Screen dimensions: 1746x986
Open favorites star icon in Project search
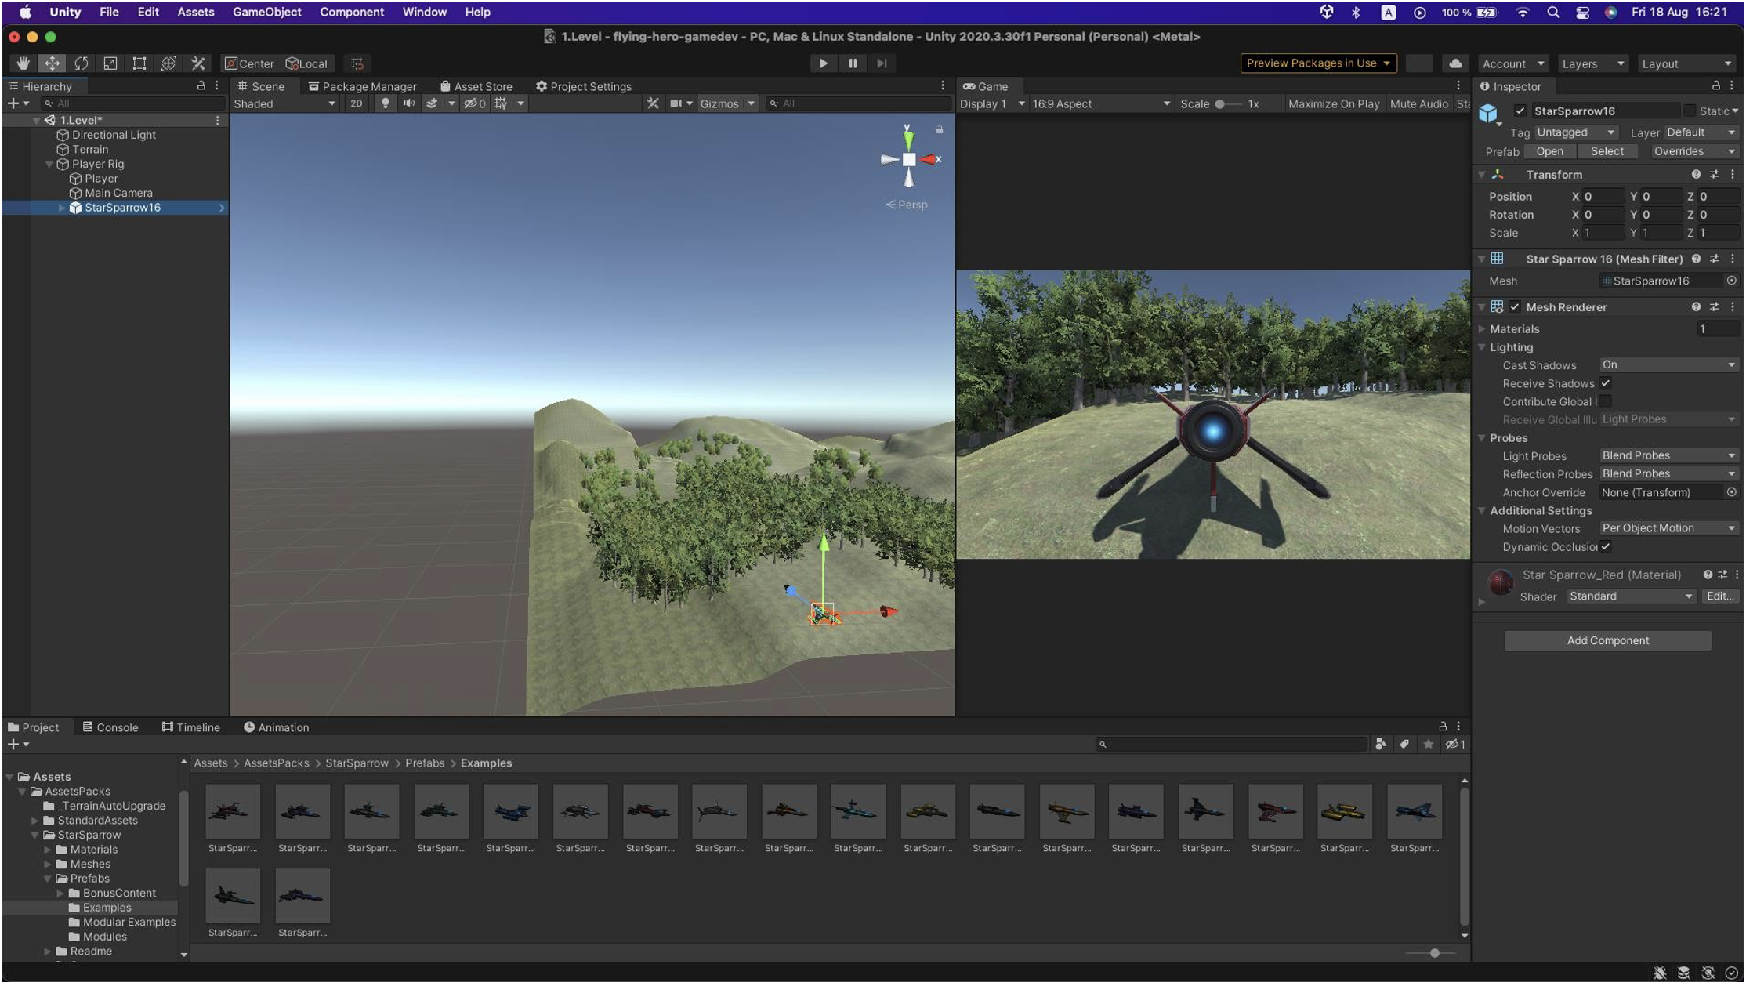[1429, 744]
